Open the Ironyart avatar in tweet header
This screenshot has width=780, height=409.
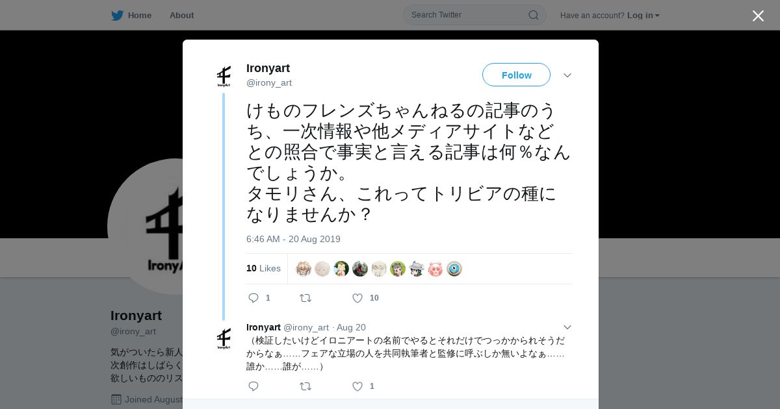tap(224, 77)
